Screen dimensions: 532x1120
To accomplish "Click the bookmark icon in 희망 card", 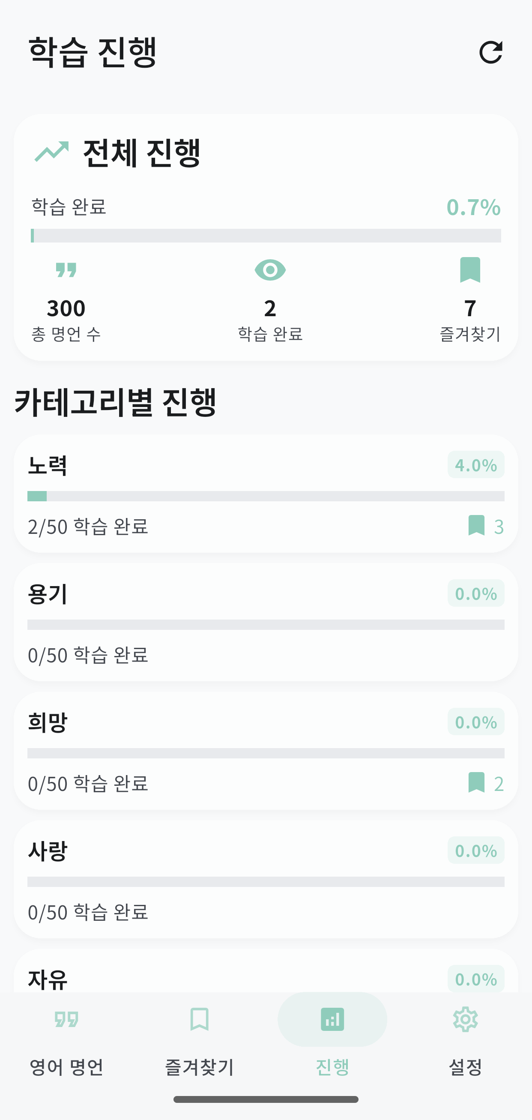I will [476, 783].
